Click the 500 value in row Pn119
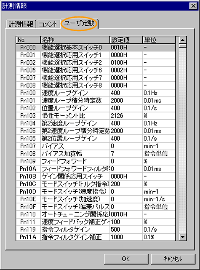This screenshot has height=270, width=200. [126, 230]
